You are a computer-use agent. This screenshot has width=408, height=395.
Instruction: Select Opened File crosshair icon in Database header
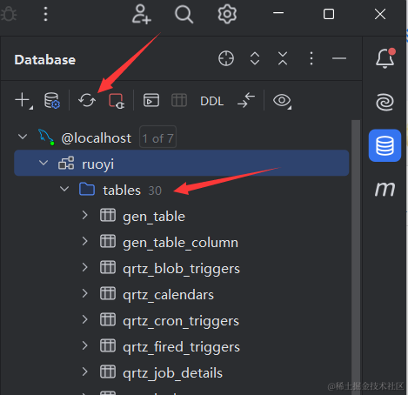(226, 58)
